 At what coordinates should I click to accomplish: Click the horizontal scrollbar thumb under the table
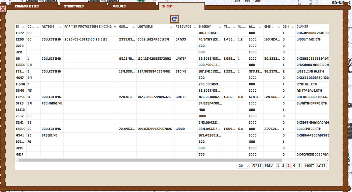coord(150,160)
